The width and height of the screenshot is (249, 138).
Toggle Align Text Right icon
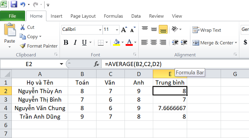point(163,42)
